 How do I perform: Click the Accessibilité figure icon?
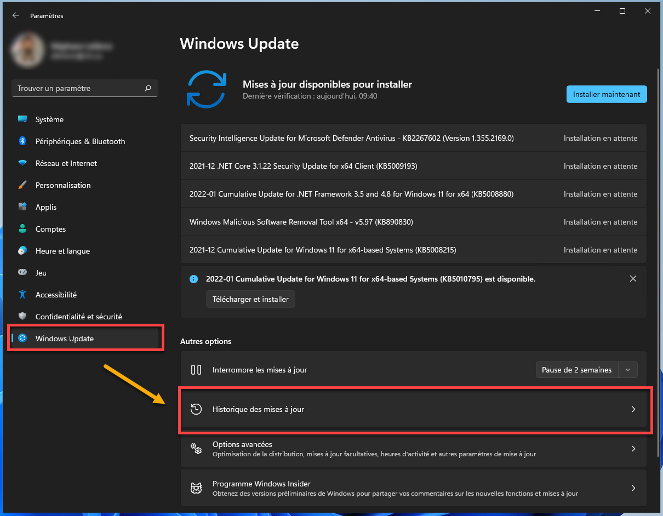(22, 295)
